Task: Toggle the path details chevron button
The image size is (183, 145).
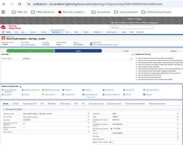Action: (3, 51)
